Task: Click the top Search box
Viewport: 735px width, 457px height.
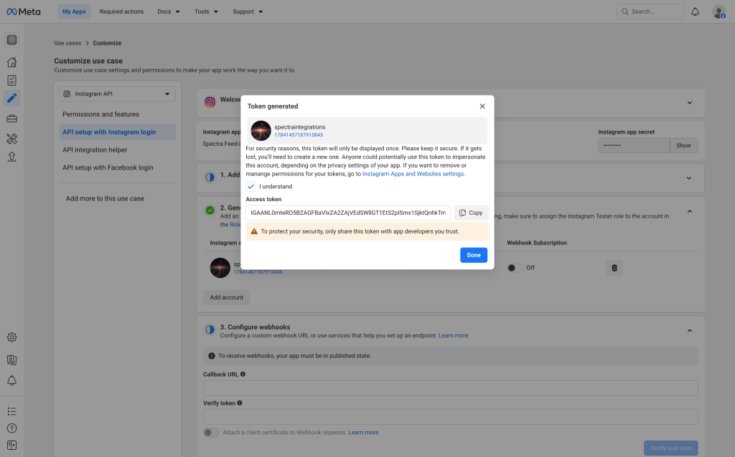Action: coord(650,11)
